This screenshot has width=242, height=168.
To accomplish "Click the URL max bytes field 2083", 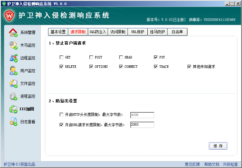I will [142, 125].
